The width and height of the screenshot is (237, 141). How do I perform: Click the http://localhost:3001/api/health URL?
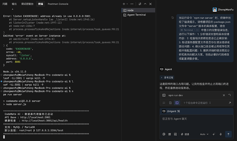pyautogui.click(x=45, y=121)
